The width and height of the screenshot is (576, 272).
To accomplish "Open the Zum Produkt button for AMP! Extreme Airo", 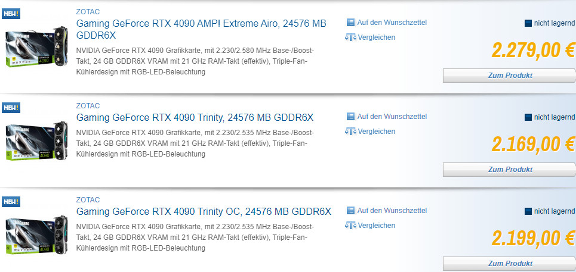I will (x=510, y=76).
